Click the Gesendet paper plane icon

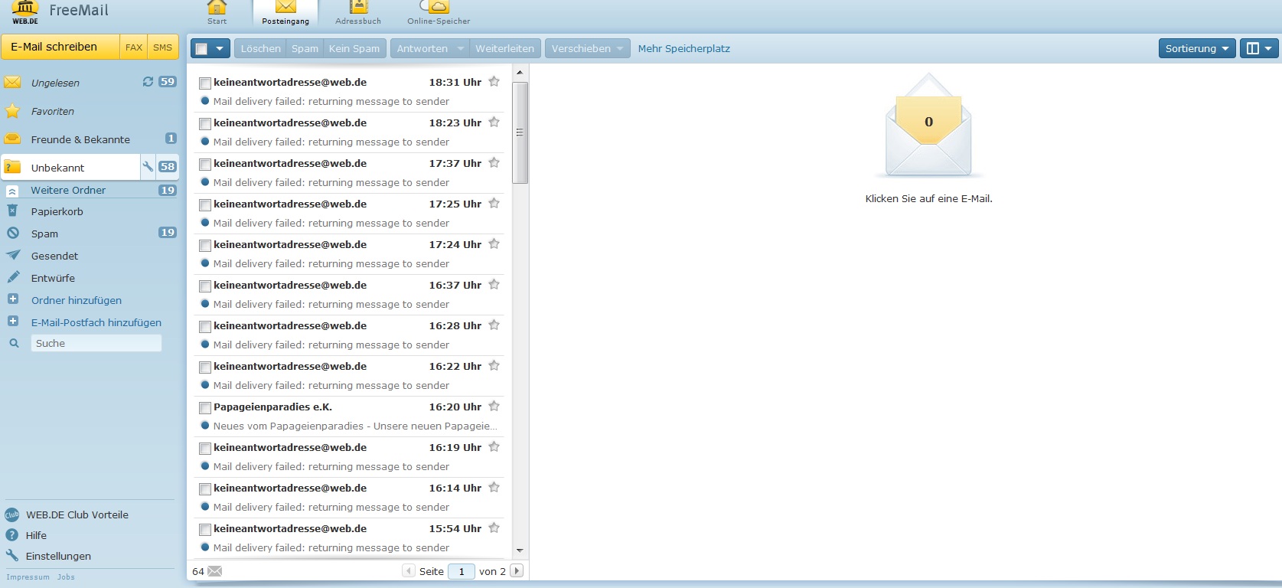(13, 255)
